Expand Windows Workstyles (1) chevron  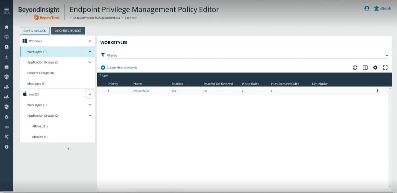[x=90, y=52]
